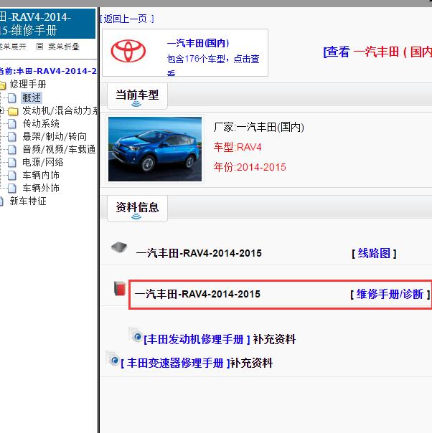The width and height of the screenshot is (432, 433).
Task: Select 概述 in the tree
Action: click(x=32, y=97)
